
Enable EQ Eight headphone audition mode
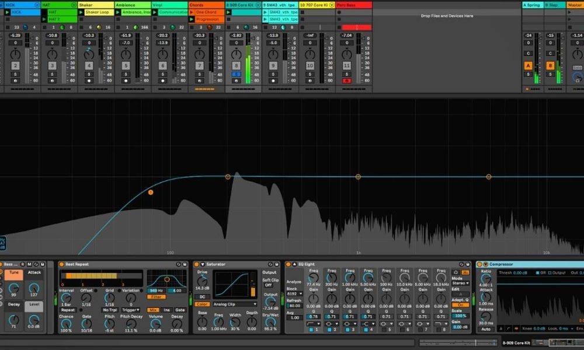[x=456, y=272]
